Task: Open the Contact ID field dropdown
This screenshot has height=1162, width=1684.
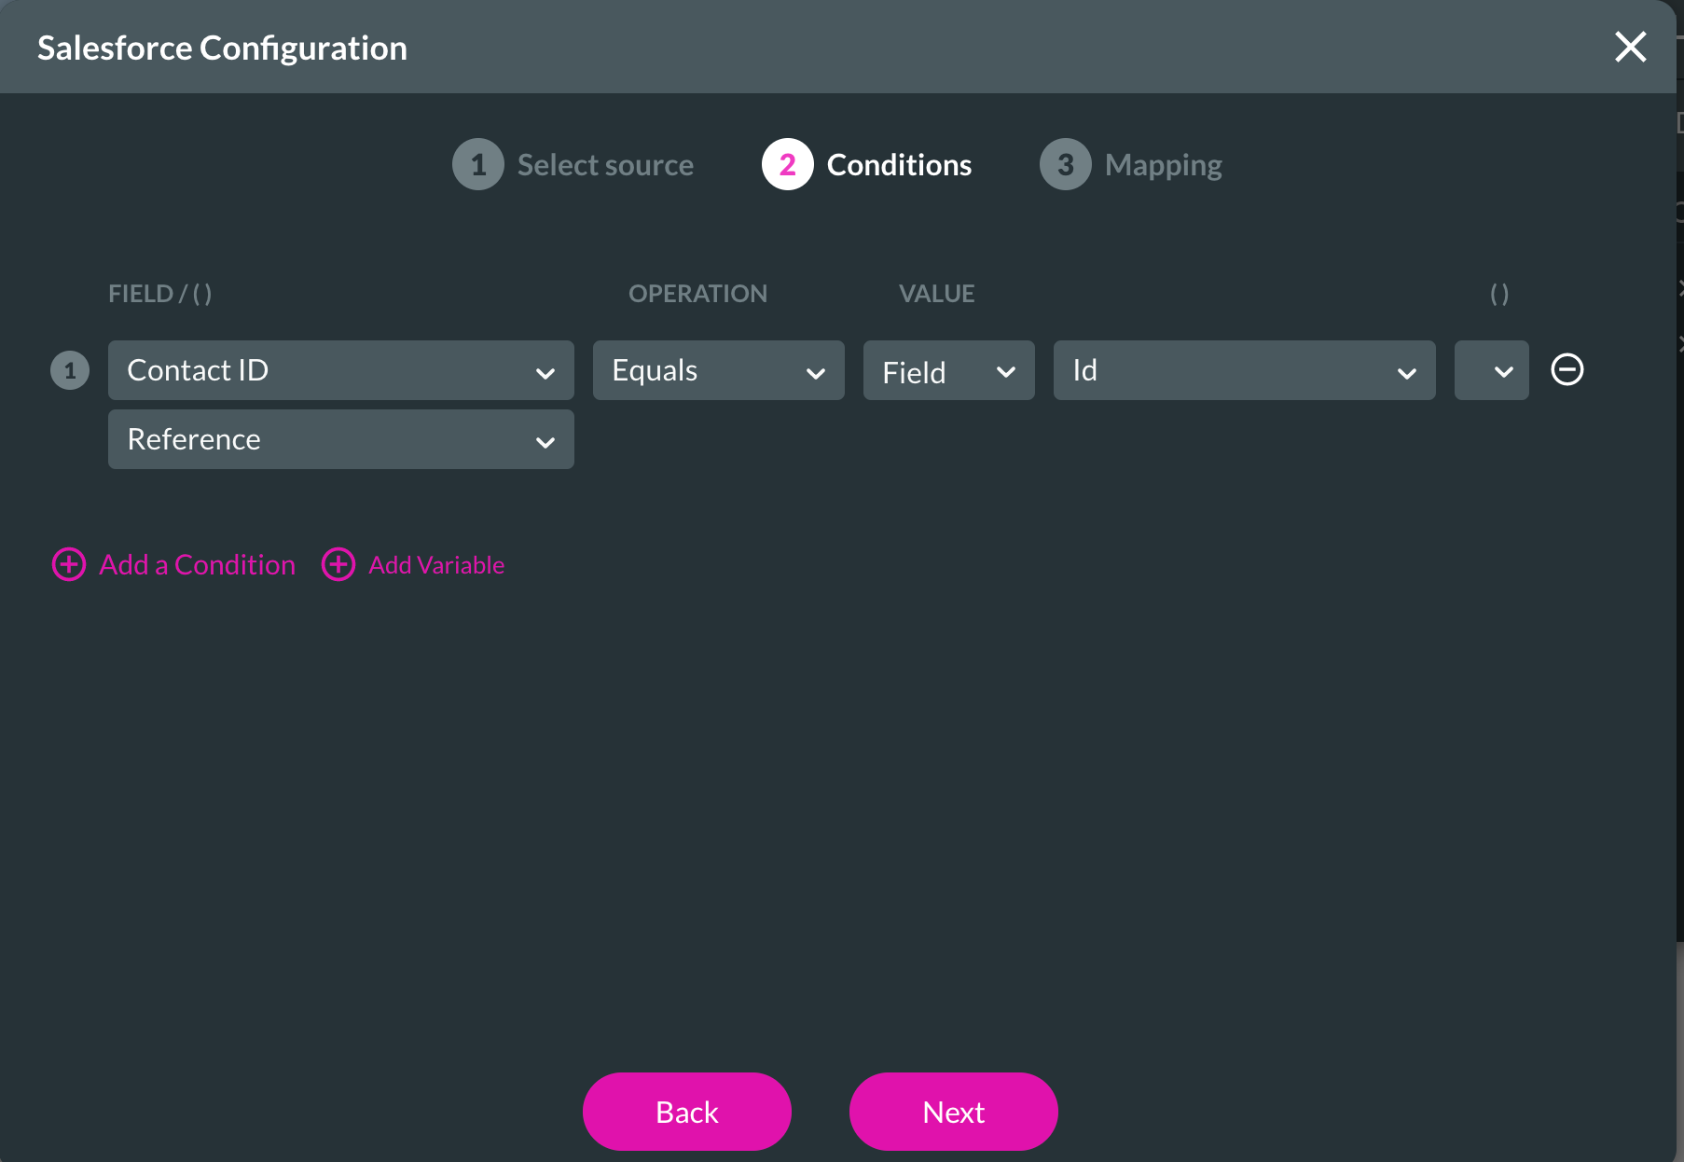Action: coord(341,370)
